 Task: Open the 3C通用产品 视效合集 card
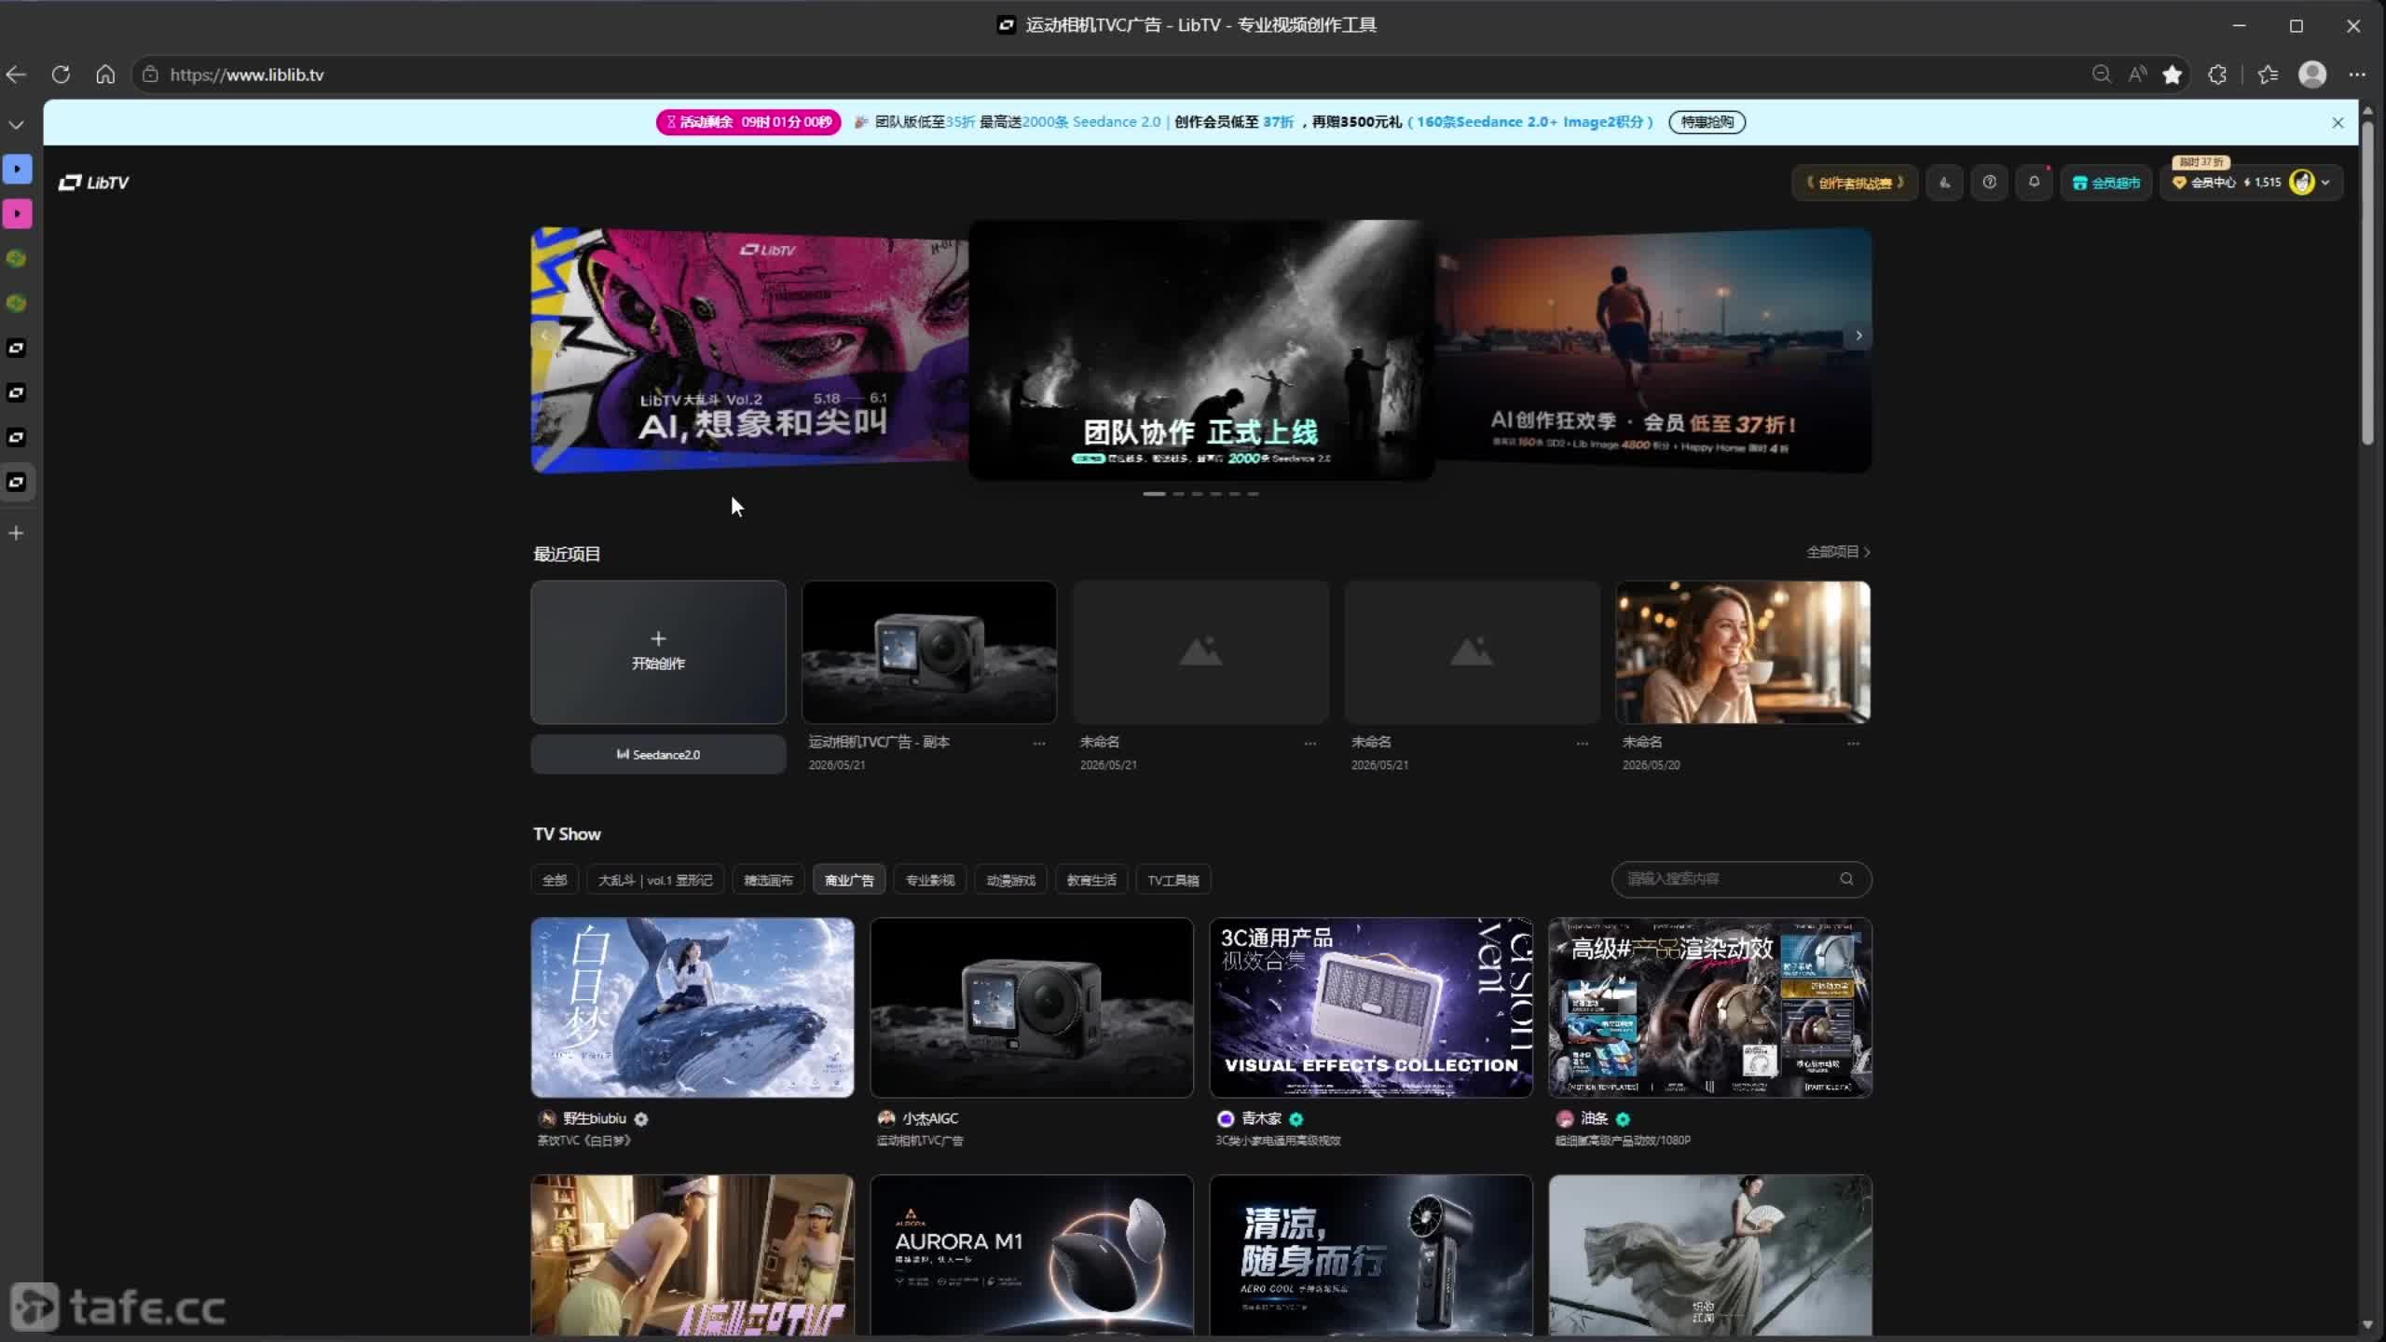coord(1371,1007)
